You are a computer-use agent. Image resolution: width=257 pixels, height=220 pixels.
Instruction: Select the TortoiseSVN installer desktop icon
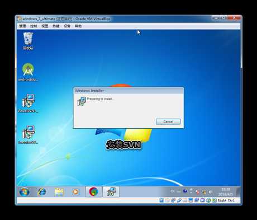coord(28,135)
